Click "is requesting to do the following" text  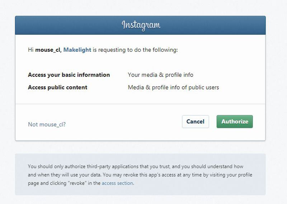click(135, 50)
